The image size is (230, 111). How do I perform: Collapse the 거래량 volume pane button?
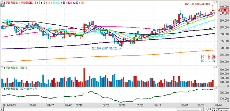[214, 67]
